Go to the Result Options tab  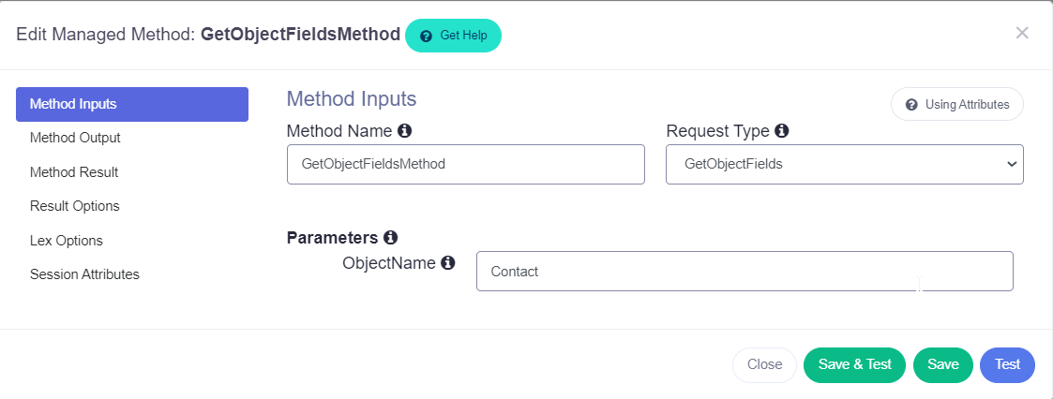(75, 206)
